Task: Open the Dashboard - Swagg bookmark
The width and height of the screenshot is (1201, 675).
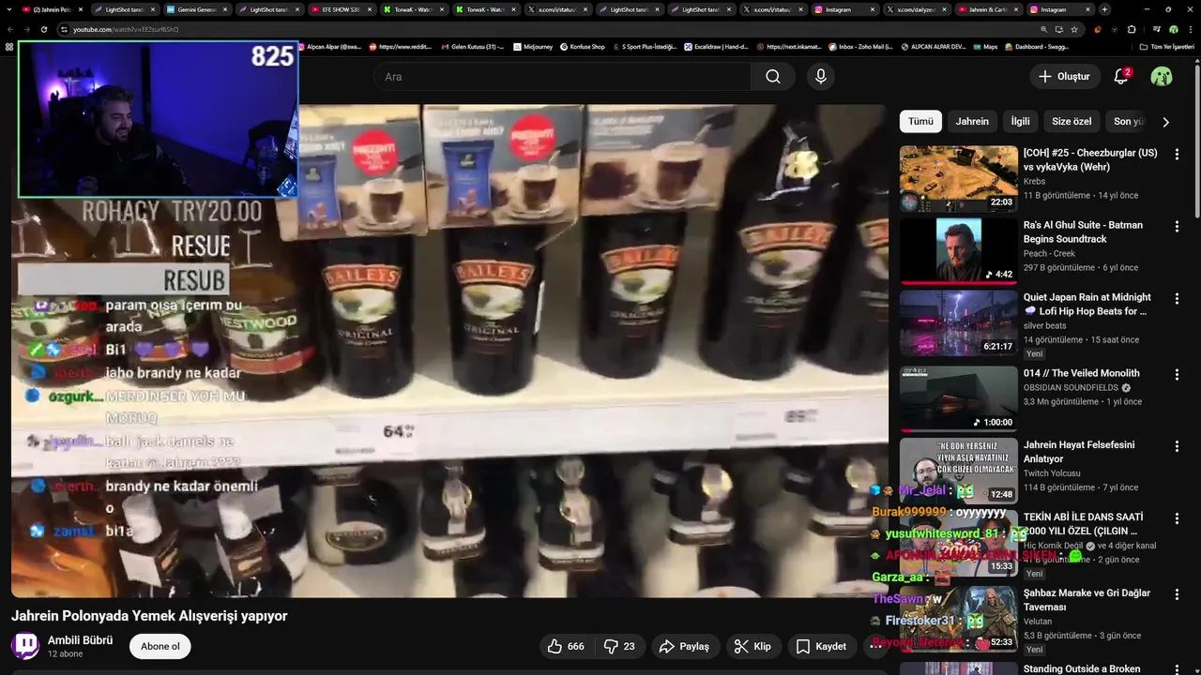Action: pyautogui.click(x=1037, y=46)
